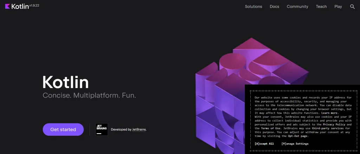Image resolution: width=360 pixels, height=154 pixels.
Task: Open the Docs menu item
Action: coord(274,7)
